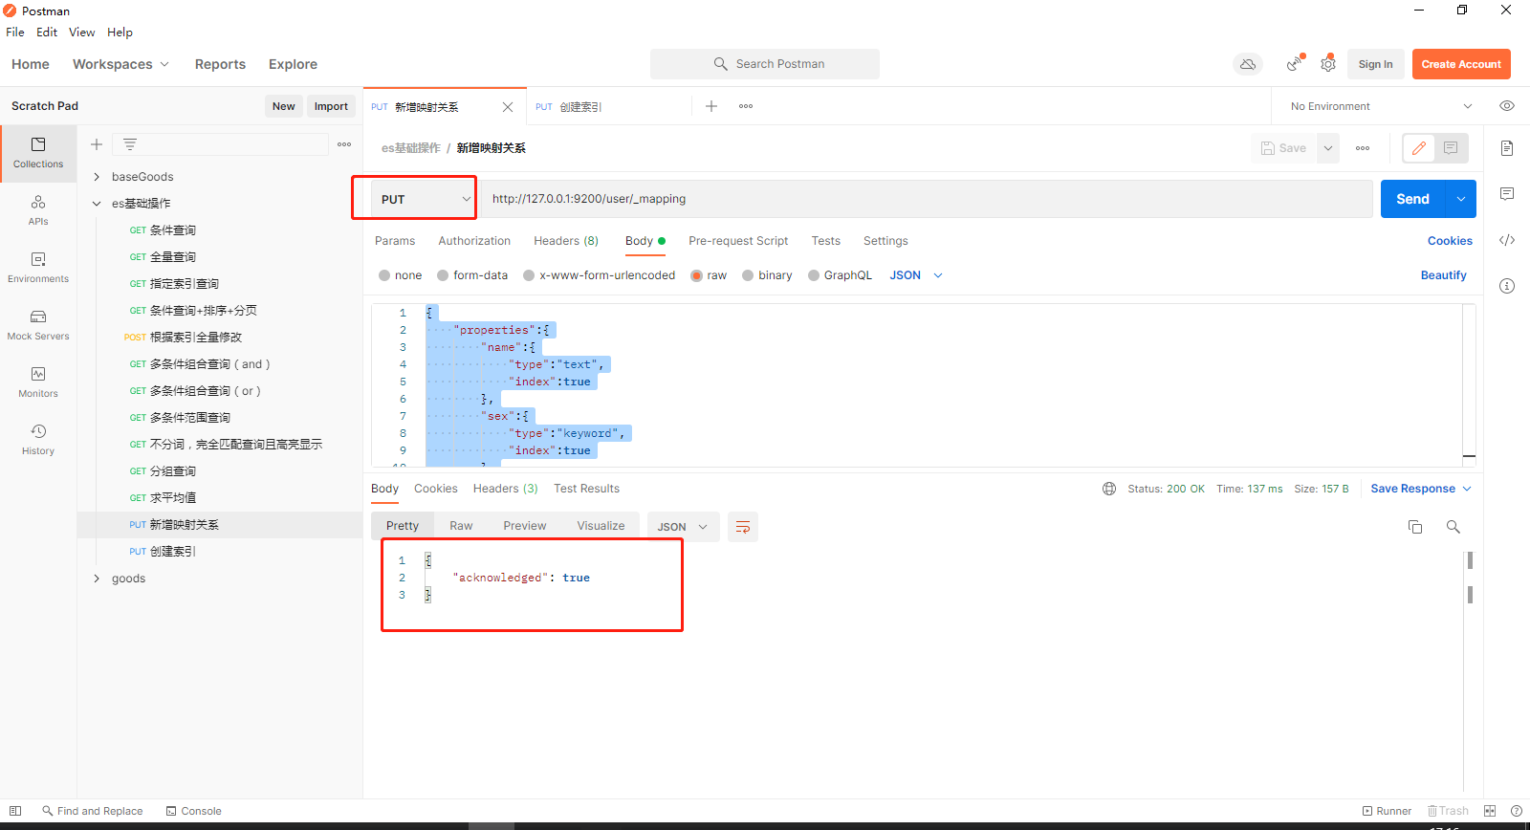The width and height of the screenshot is (1530, 830).
Task: Select the binary body type
Action: [748, 275]
